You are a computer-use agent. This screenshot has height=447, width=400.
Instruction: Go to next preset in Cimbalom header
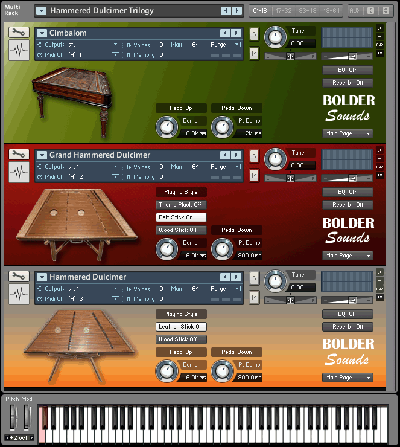pos(236,33)
